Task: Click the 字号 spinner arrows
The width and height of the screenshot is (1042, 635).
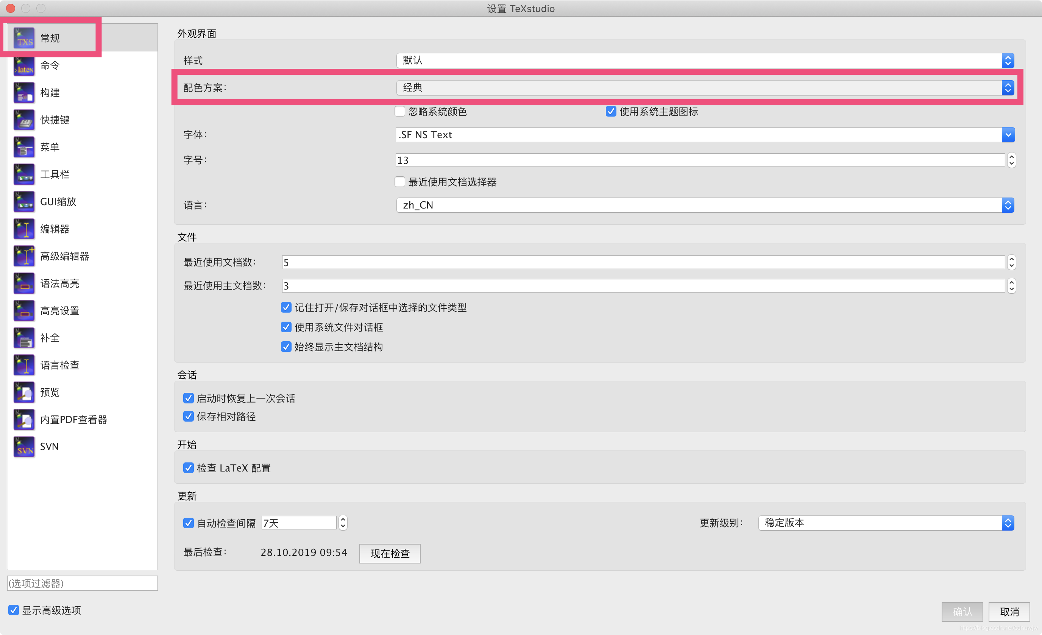Action: pyautogui.click(x=1012, y=160)
